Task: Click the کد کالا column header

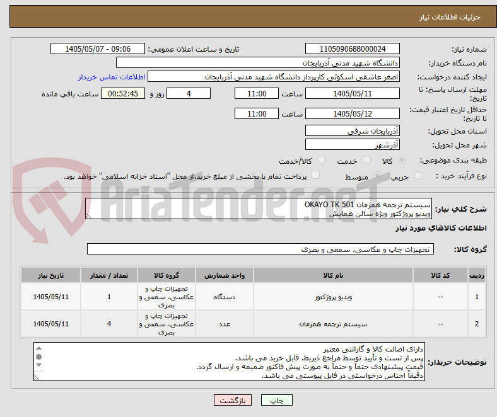Action: pos(440,275)
